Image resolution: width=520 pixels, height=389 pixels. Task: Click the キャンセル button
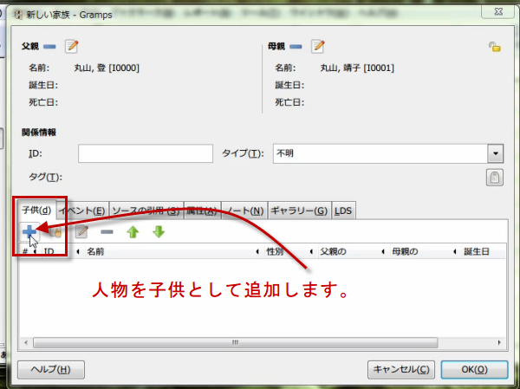(x=400, y=368)
